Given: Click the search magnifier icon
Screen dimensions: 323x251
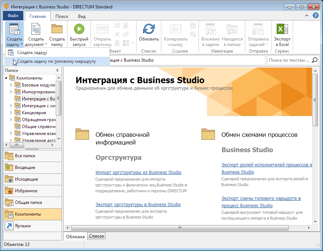Looking at the screenshot, I should coord(315,60).
